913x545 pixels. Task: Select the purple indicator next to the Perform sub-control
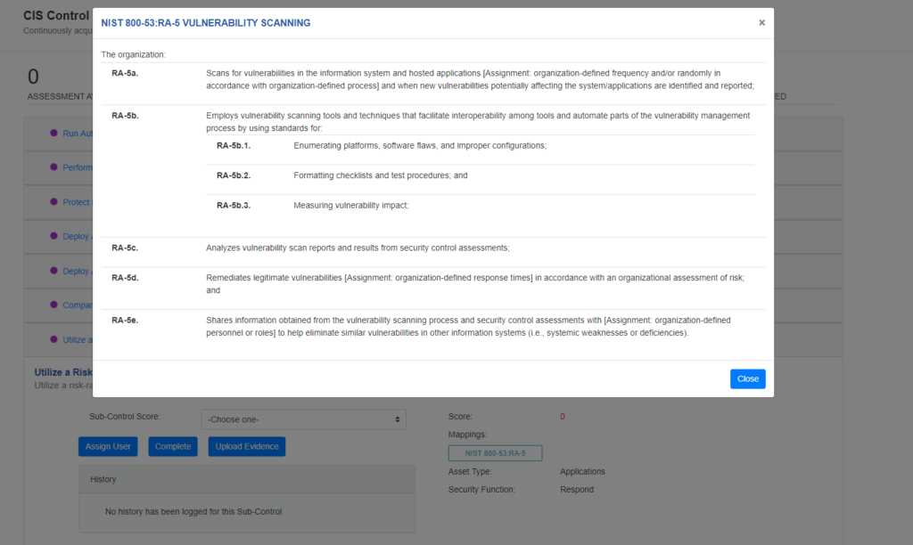(x=54, y=167)
